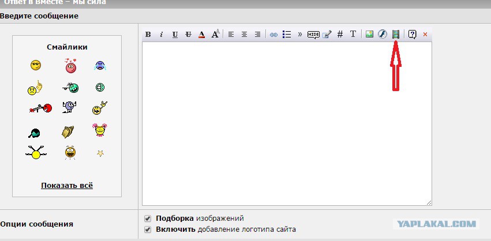
Task: Underline the selected text
Action: pyautogui.click(x=175, y=35)
